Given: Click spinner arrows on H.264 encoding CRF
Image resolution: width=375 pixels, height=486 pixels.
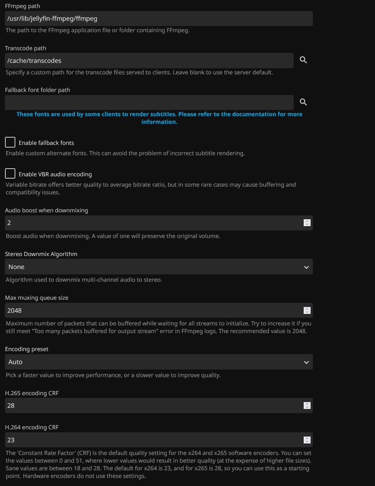Looking at the screenshot, I should click(307, 440).
